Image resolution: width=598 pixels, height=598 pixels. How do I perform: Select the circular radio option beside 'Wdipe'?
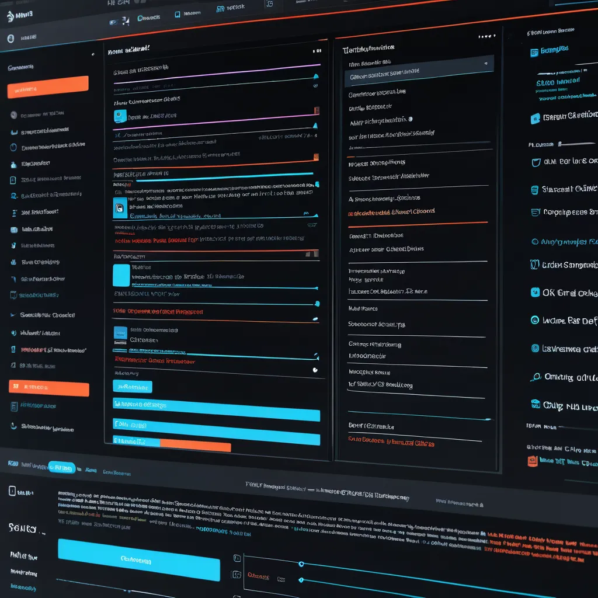click(x=534, y=320)
